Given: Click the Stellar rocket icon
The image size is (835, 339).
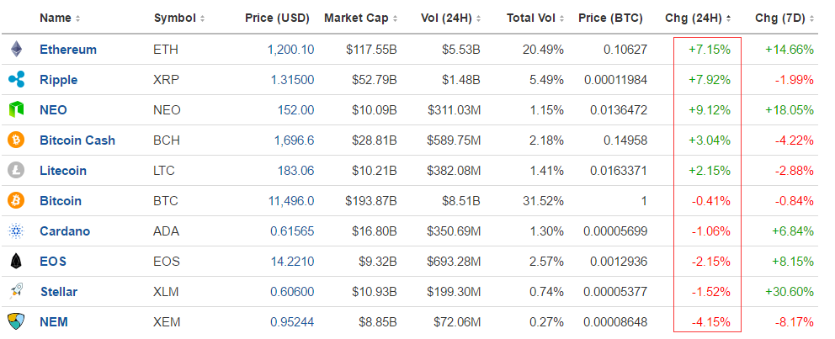Looking at the screenshot, I should point(17,291).
